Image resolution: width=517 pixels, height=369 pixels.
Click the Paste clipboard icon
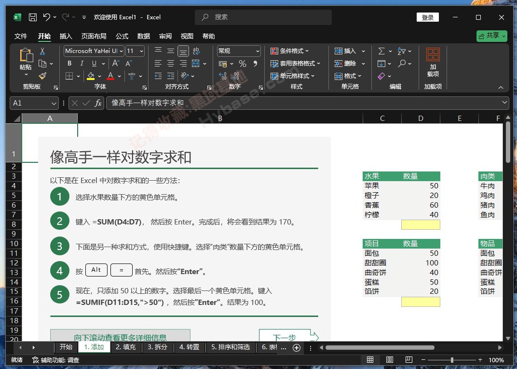click(26, 55)
